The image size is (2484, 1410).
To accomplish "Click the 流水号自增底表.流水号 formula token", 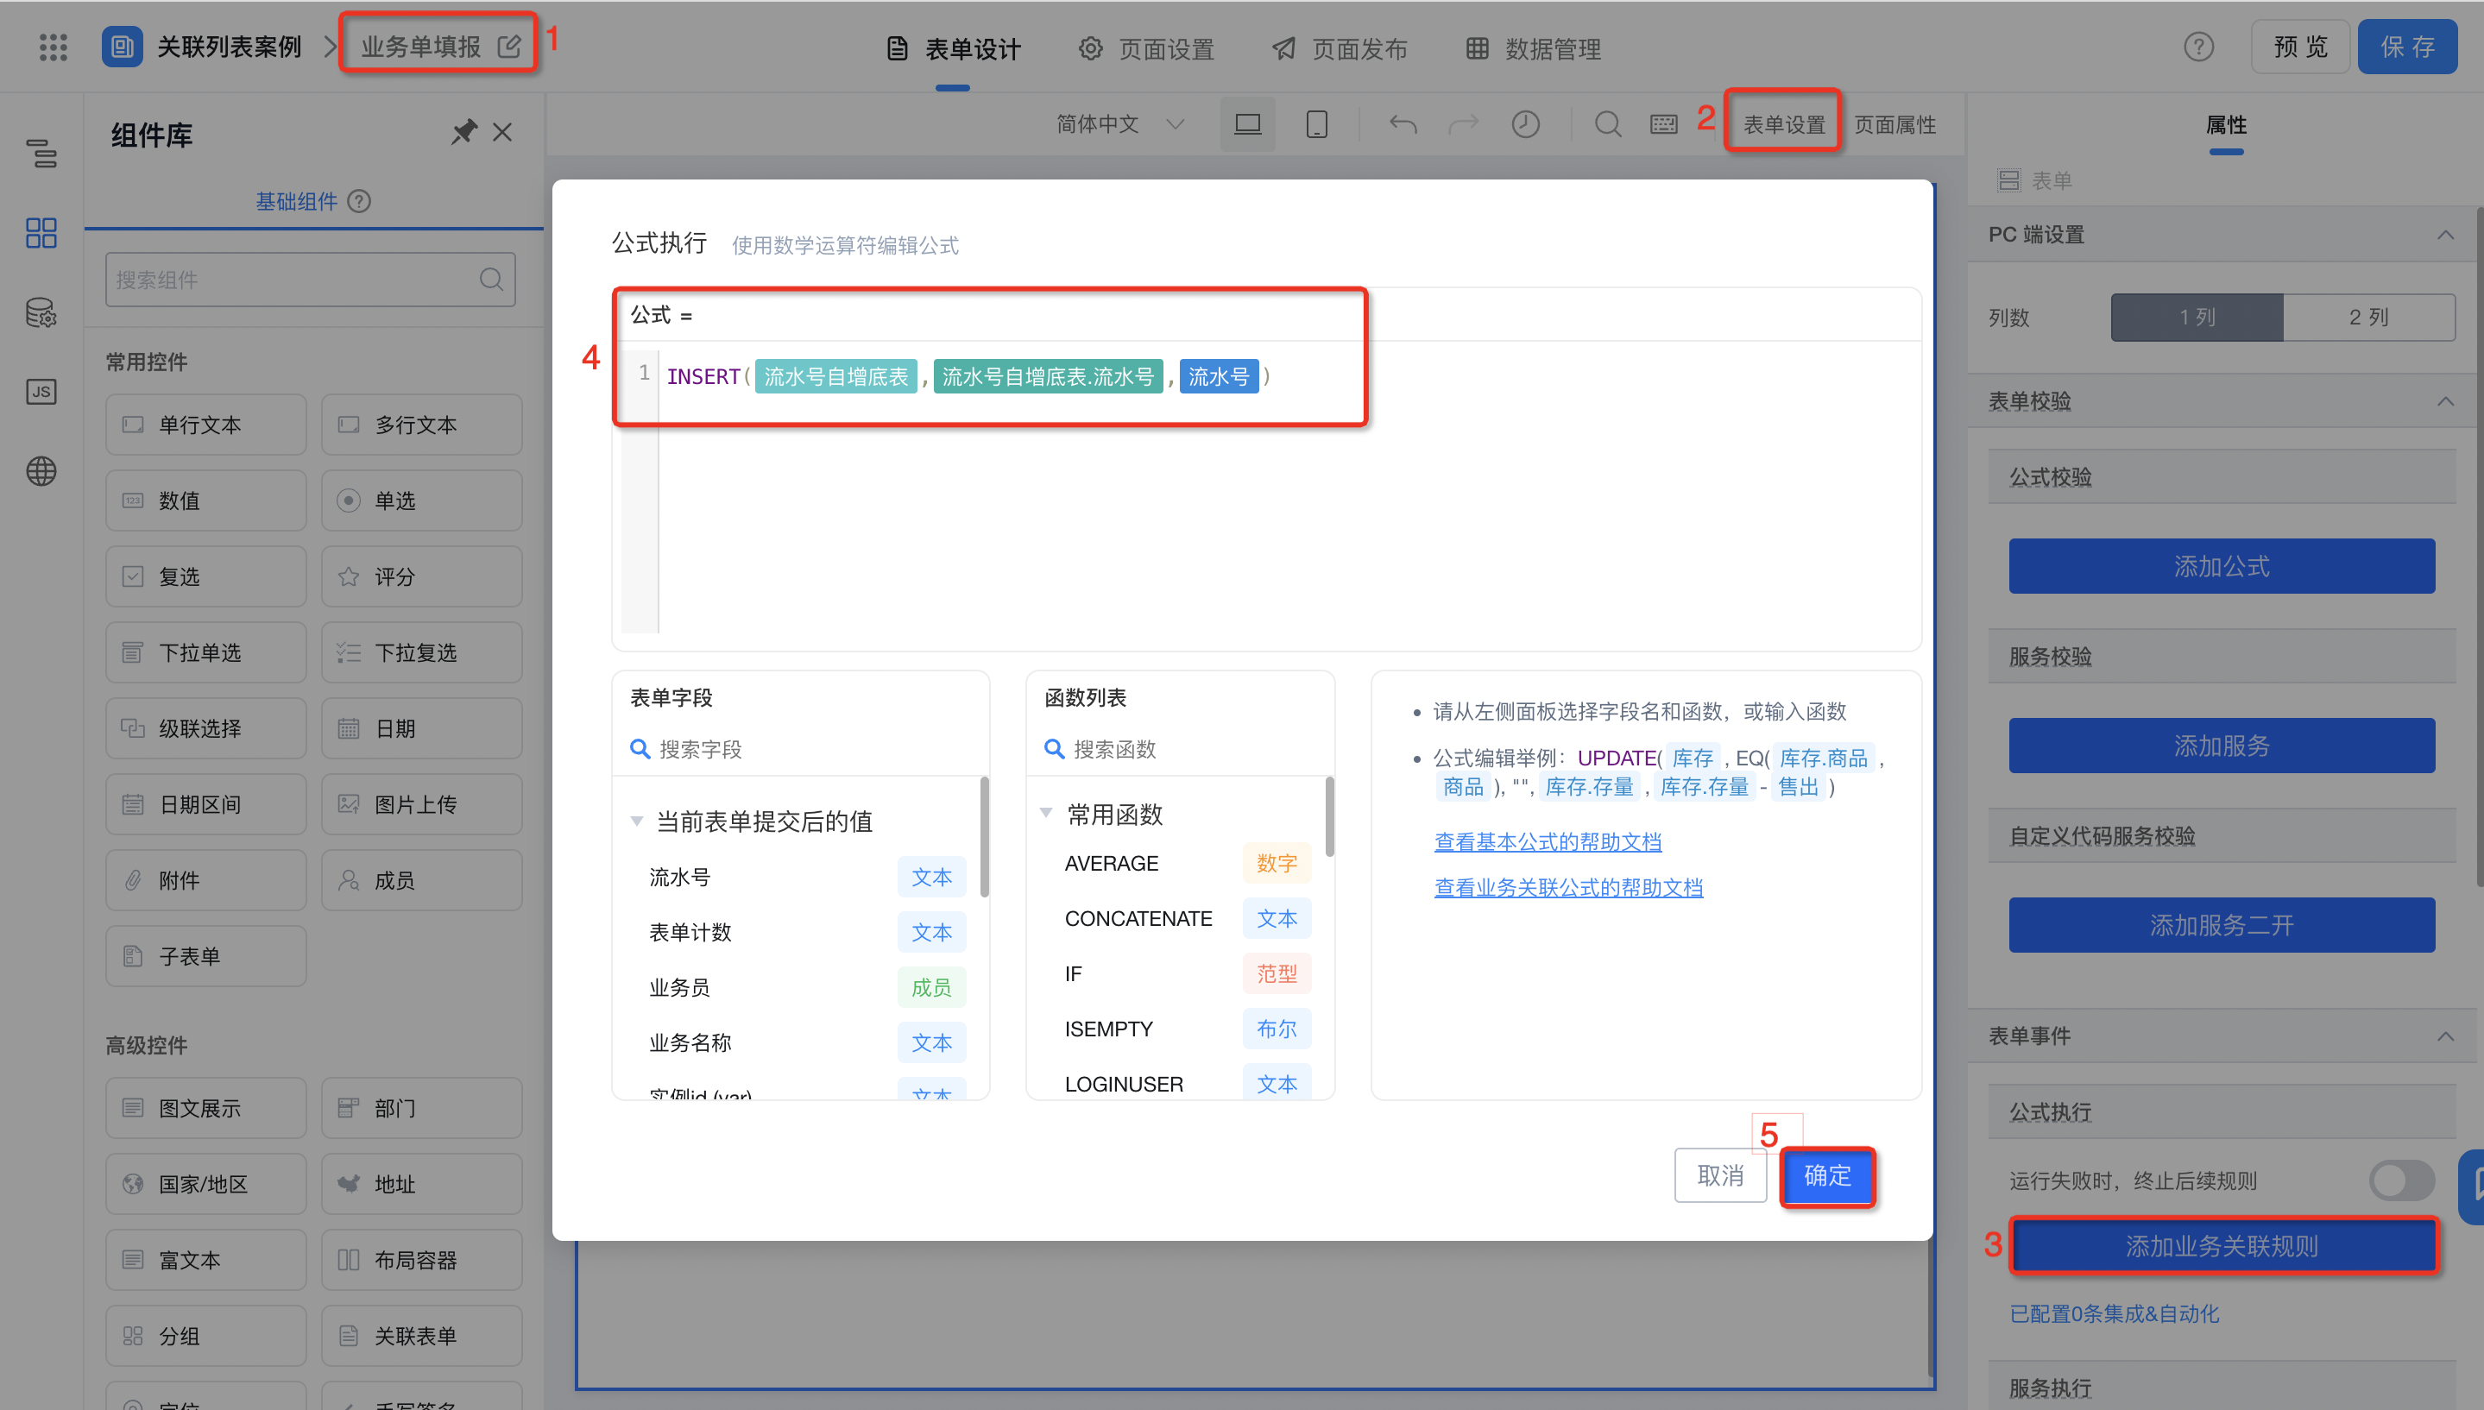I will coord(1048,377).
